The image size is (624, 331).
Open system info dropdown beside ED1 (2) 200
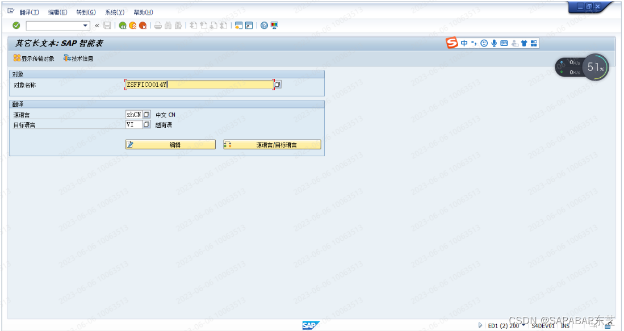[x=523, y=325]
